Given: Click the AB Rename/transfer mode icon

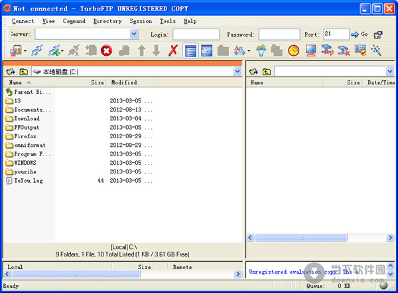Looking at the screenshot, I should point(239,50).
